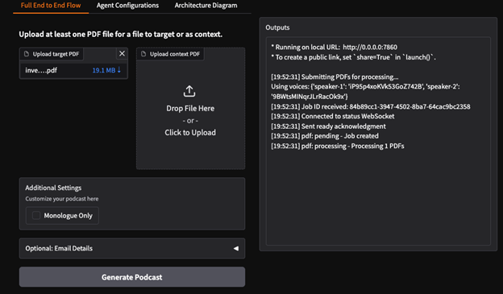Image resolution: width=503 pixels, height=294 pixels.
Task: Click the Generate Podcast button
Action: coord(132,277)
